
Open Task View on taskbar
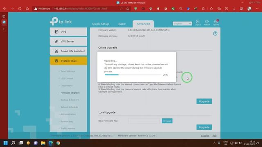pos(21,143)
